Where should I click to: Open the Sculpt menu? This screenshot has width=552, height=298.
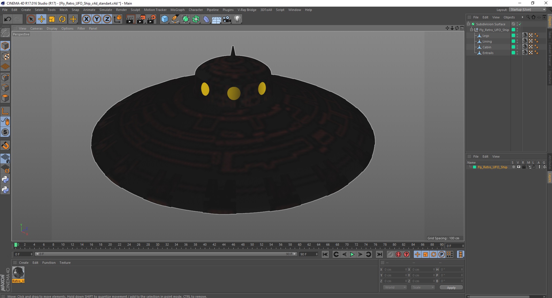point(135,10)
